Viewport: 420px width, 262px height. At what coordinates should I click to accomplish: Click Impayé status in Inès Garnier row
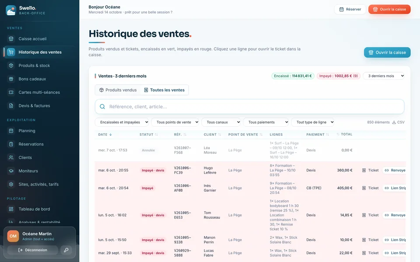coord(147,188)
